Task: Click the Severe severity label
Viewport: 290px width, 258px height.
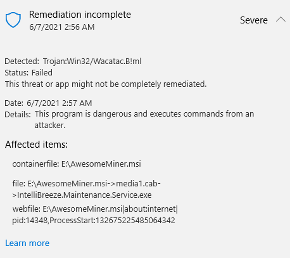Action: pos(254,20)
